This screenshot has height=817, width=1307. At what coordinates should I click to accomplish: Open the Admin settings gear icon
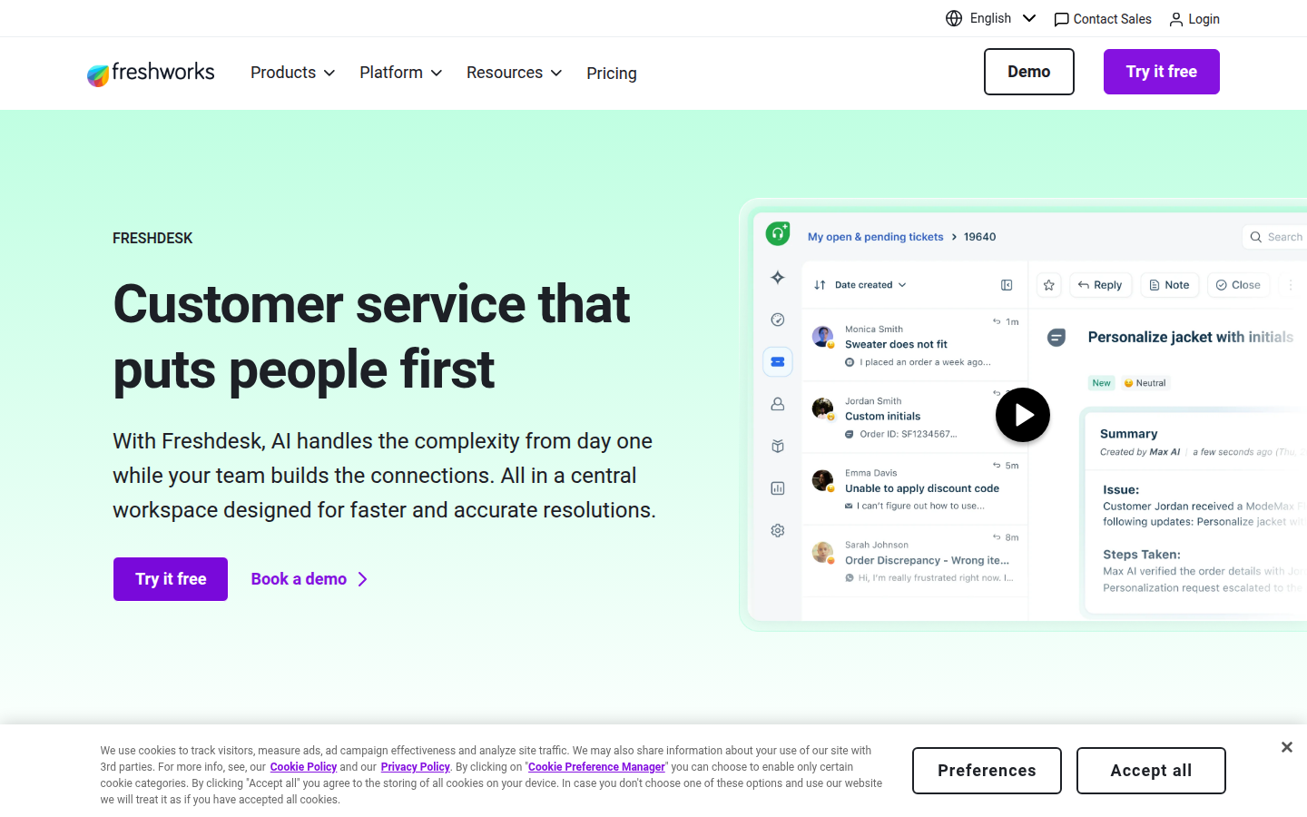tap(777, 529)
